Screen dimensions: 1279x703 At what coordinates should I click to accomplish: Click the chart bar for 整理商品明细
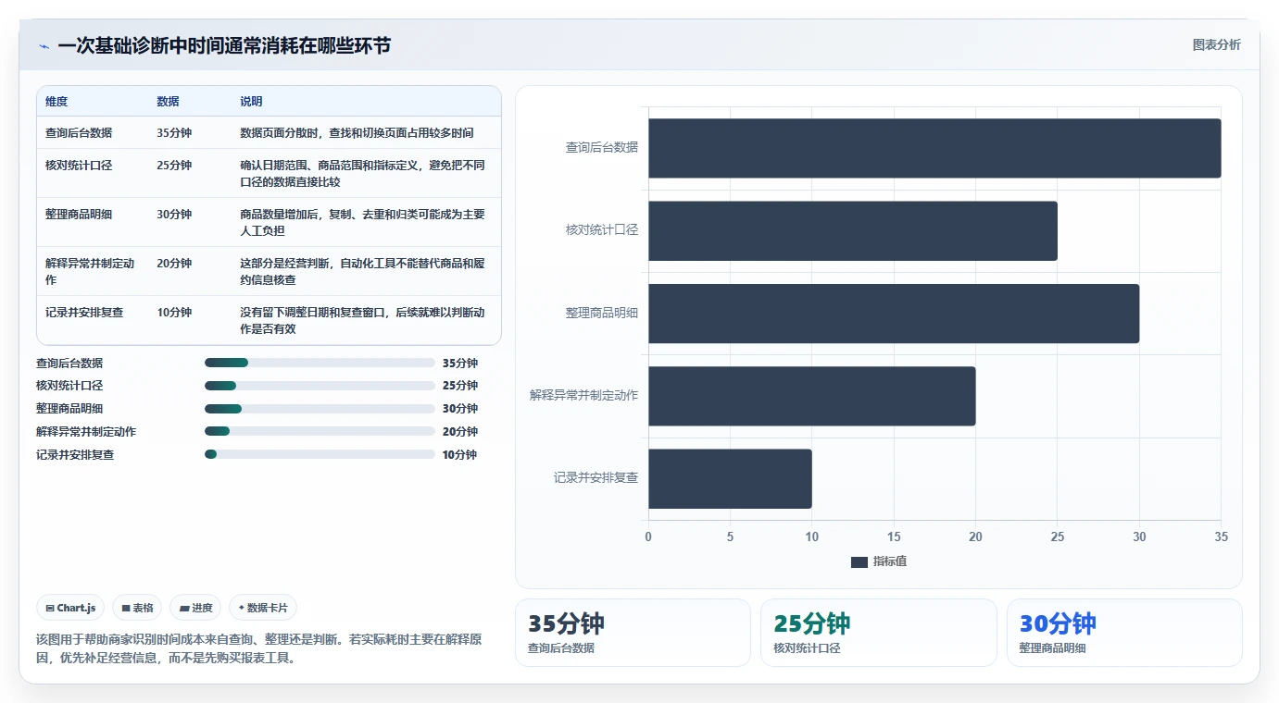[894, 314]
